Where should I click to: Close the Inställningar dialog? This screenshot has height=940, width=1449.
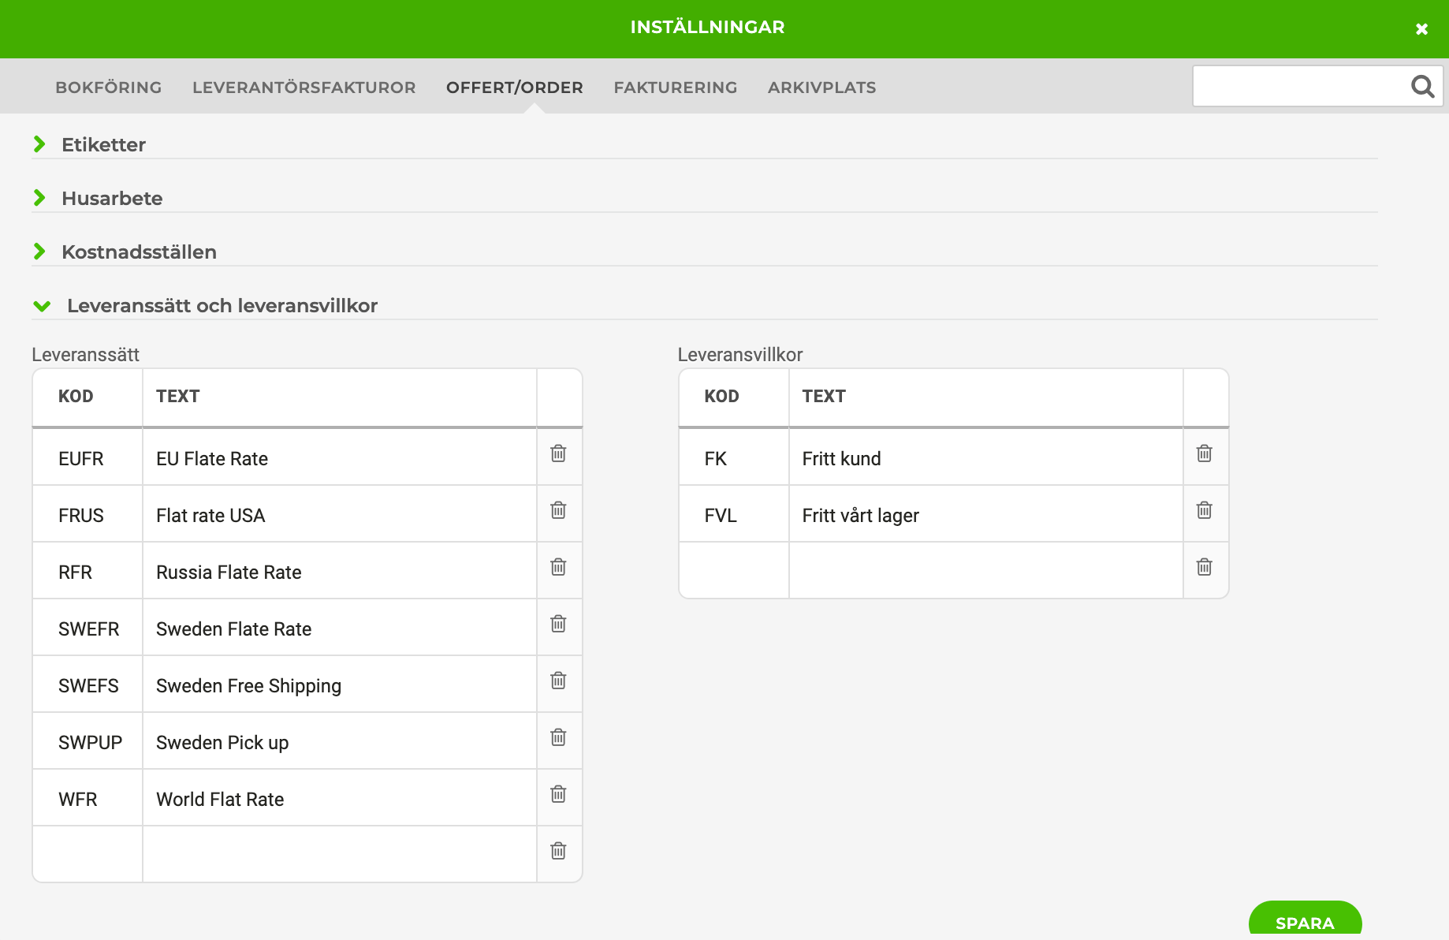pyautogui.click(x=1421, y=29)
